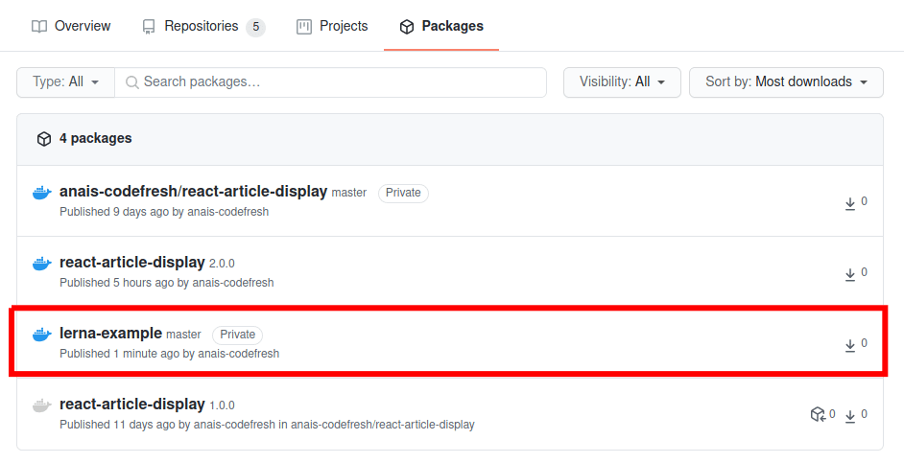Click the Docker icon beside react-article-display 2.0.0
The height and width of the screenshot is (463, 904).
[x=41, y=264]
